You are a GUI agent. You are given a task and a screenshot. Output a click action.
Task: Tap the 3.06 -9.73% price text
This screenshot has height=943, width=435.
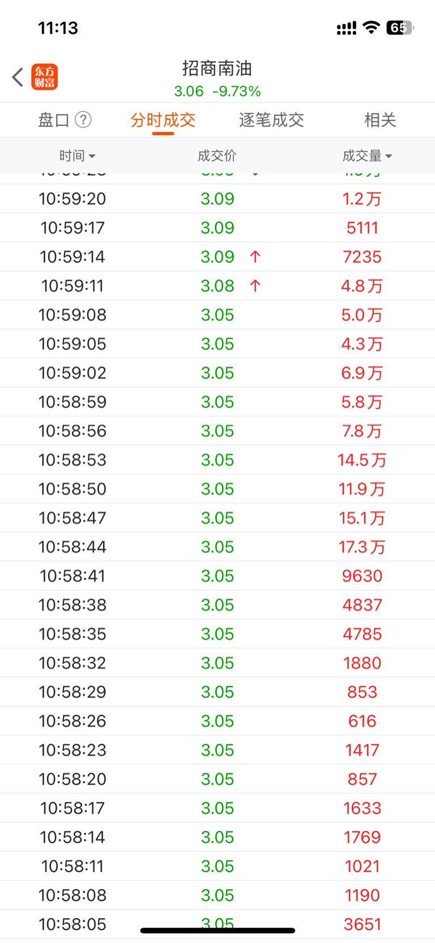[x=217, y=91]
